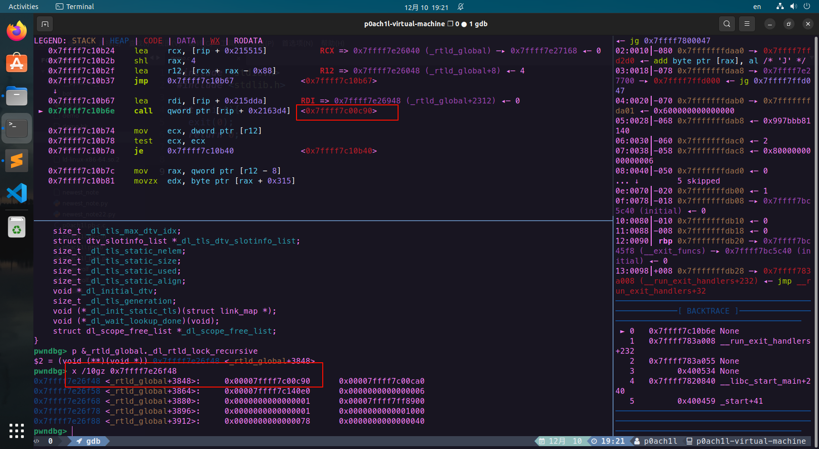Click the BACKTRACE section header
The width and height of the screenshot is (819, 449).
(x=708, y=311)
